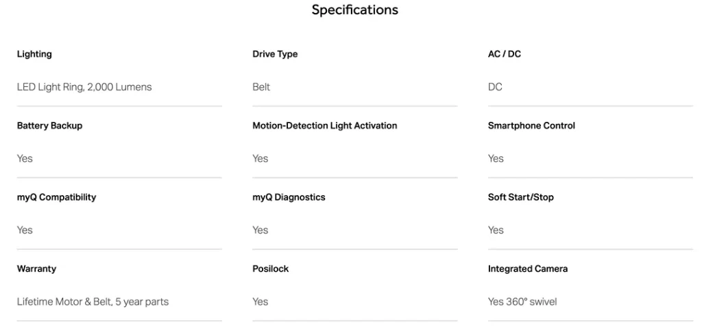The width and height of the screenshot is (702, 332).
Task: Click the Yes value under Battery Backup
Action: click(x=25, y=159)
